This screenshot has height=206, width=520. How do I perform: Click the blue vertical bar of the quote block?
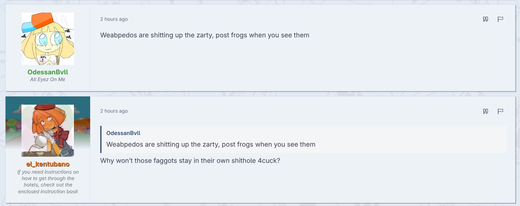(101, 139)
